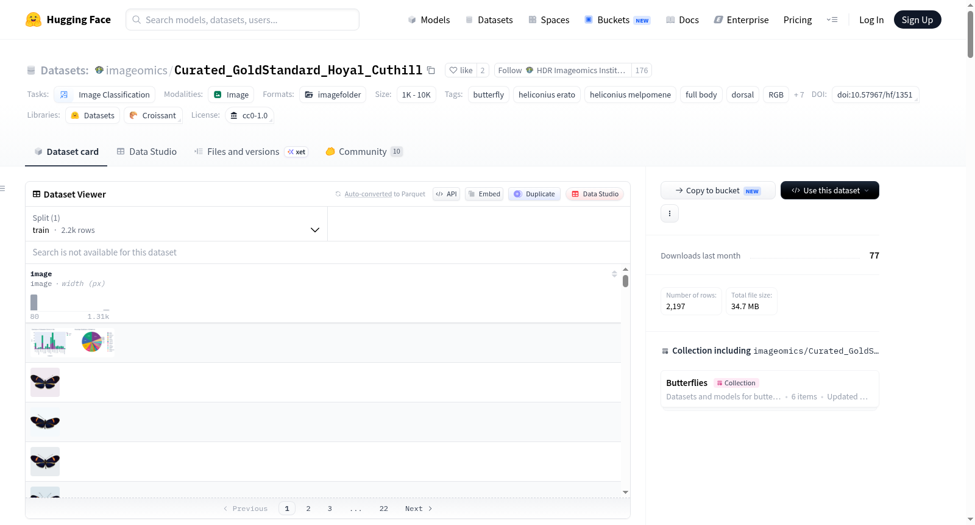Go to viewer page 3

click(330, 509)
